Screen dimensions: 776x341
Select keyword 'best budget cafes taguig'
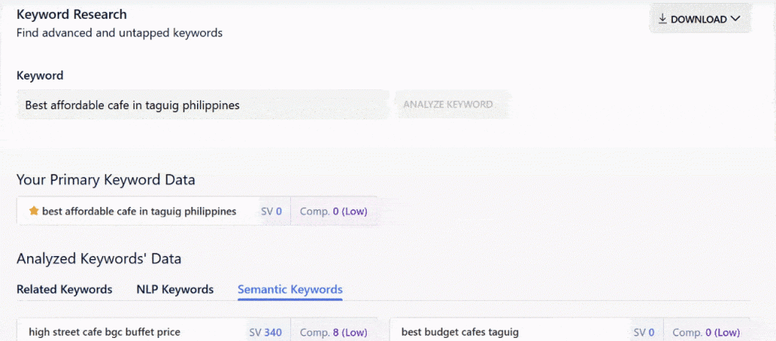coord(460,332)
